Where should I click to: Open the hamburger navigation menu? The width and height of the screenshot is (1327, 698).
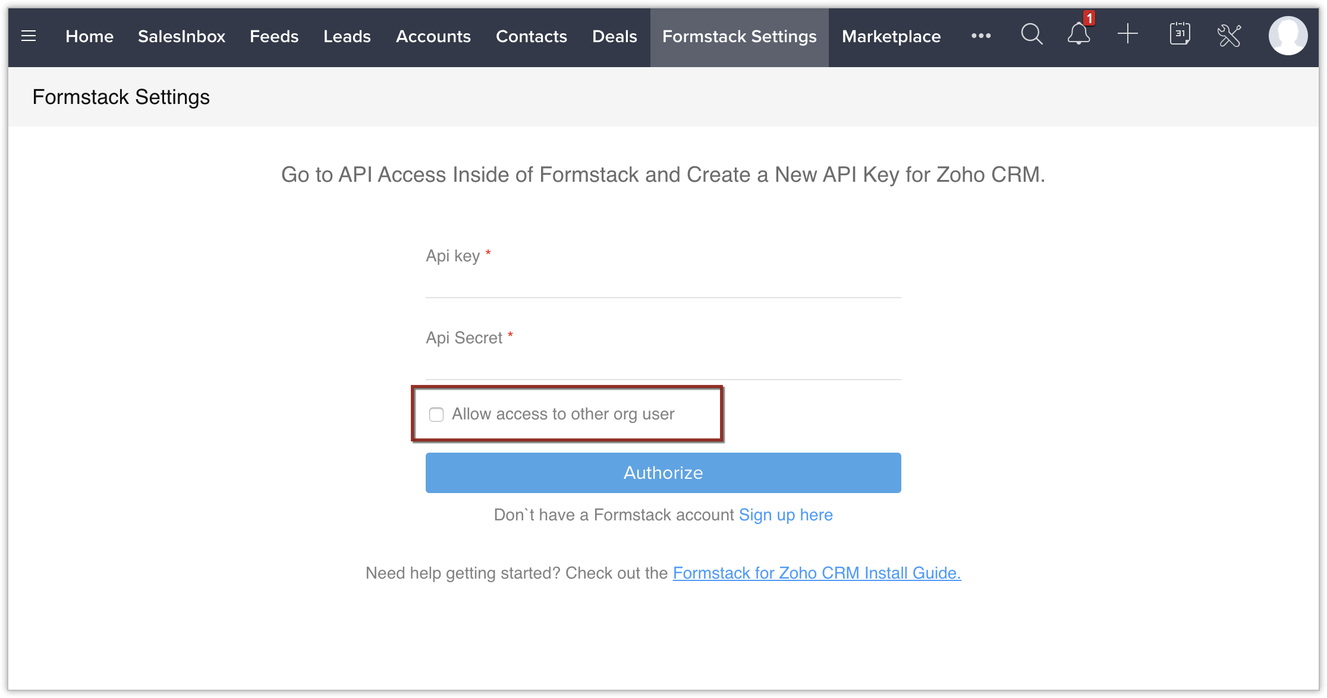tap(29, 36)
